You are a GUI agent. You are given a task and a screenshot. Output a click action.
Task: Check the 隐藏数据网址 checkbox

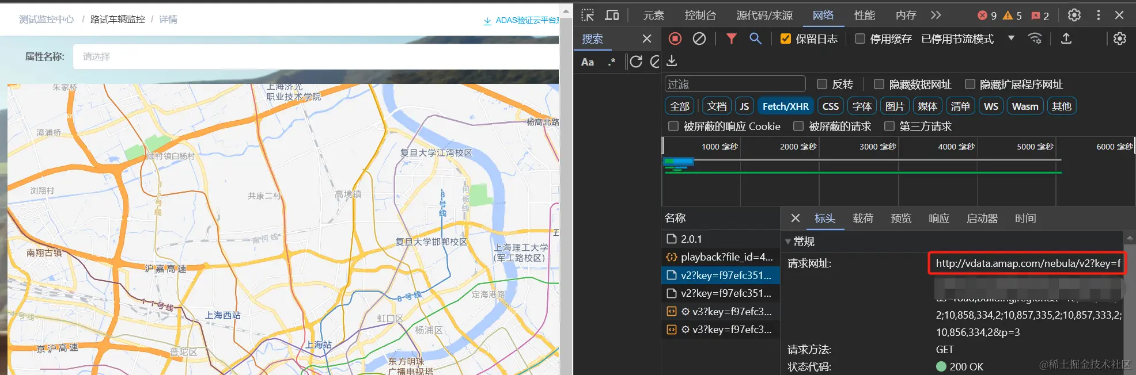coord(879,84)
